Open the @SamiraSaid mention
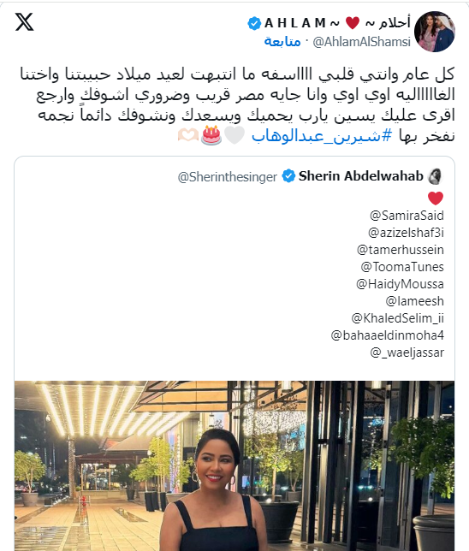469x551 pixels. [x=407, y=216]
